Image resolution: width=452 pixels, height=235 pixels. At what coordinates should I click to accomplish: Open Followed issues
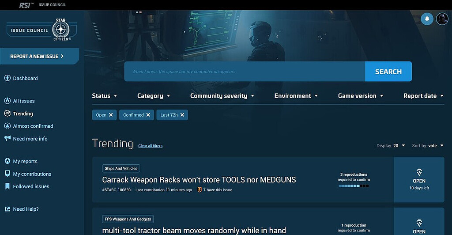pyautogui.click(x=31, y=186)
